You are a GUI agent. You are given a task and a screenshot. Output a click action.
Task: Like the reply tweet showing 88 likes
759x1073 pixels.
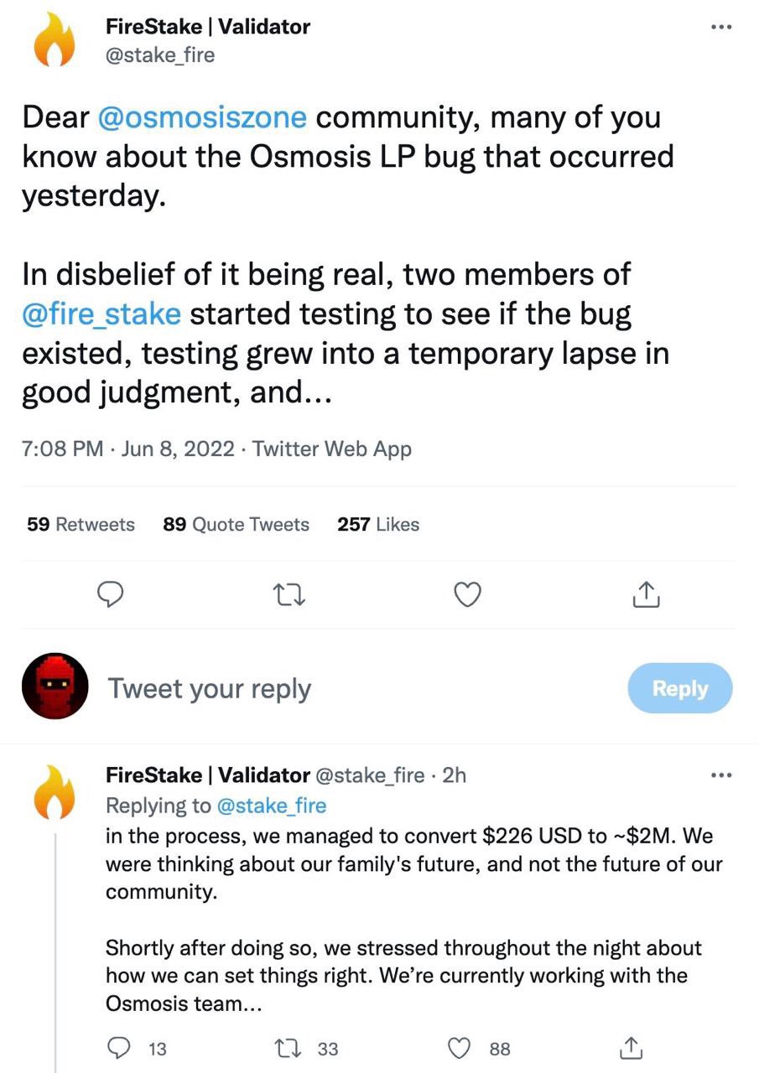pyautogui.click(x=459, y=1048)
